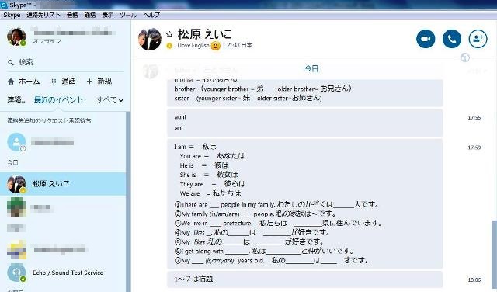Toggle the favorite star next to 松原 えいこ
Screen dimensions: 497x292
pyautogui.click(x=169, y=34)
